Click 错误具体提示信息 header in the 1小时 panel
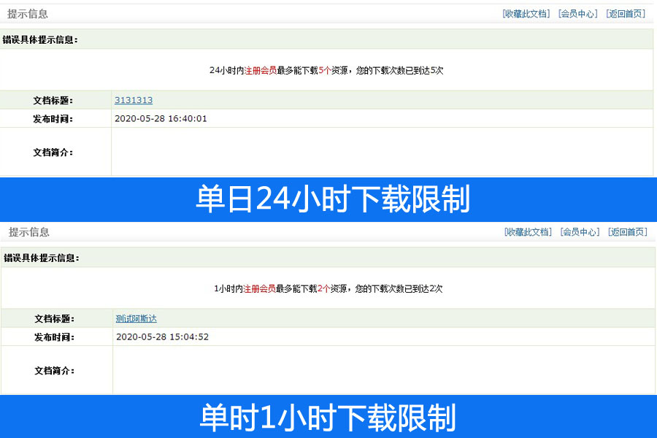 tap(42, 258)
